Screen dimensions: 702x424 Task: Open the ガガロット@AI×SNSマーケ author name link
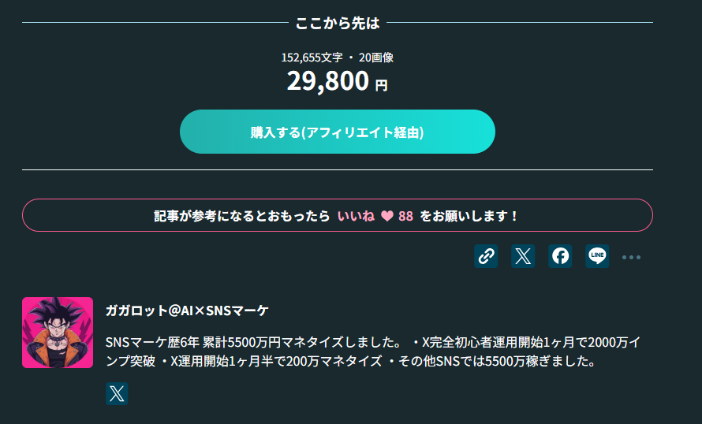click(x=187, y=311)
